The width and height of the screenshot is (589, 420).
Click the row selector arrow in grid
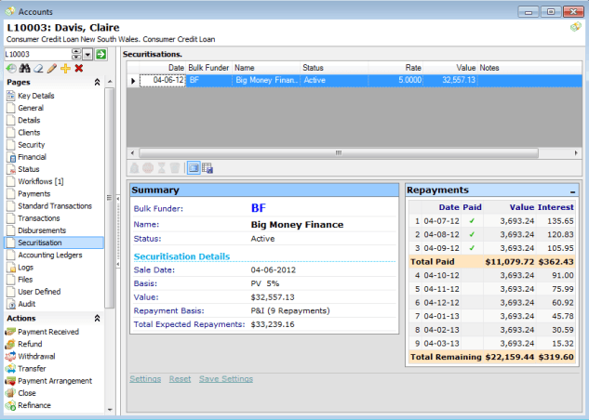pyautogui.click(x=133, y=81)
